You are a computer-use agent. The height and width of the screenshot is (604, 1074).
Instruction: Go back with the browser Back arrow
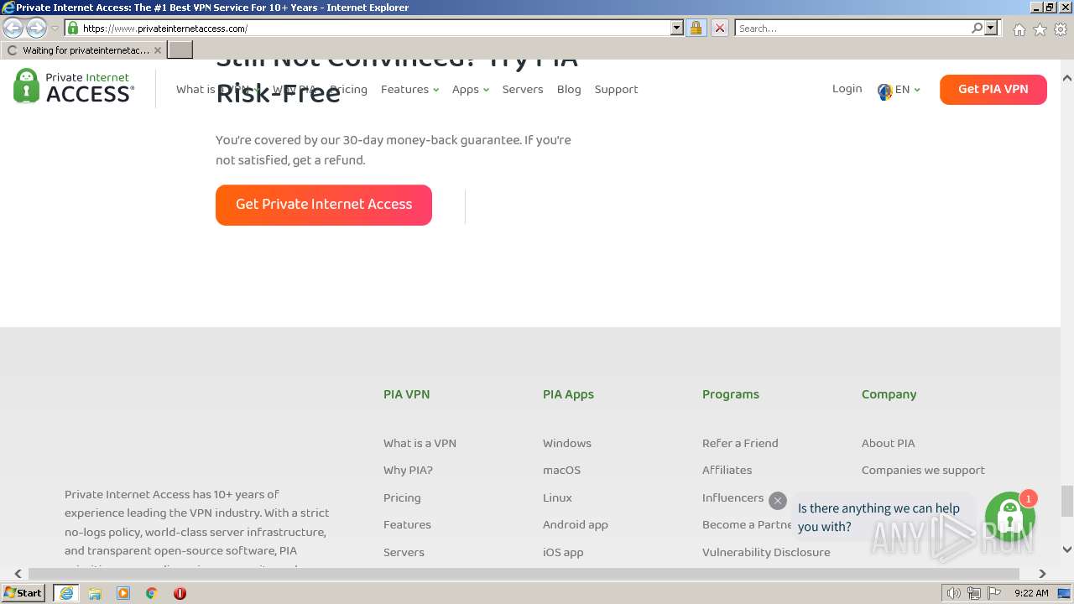click(13, 28)
